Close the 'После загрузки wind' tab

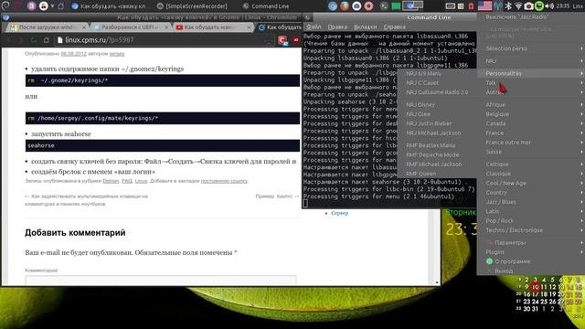pos(84,27)
